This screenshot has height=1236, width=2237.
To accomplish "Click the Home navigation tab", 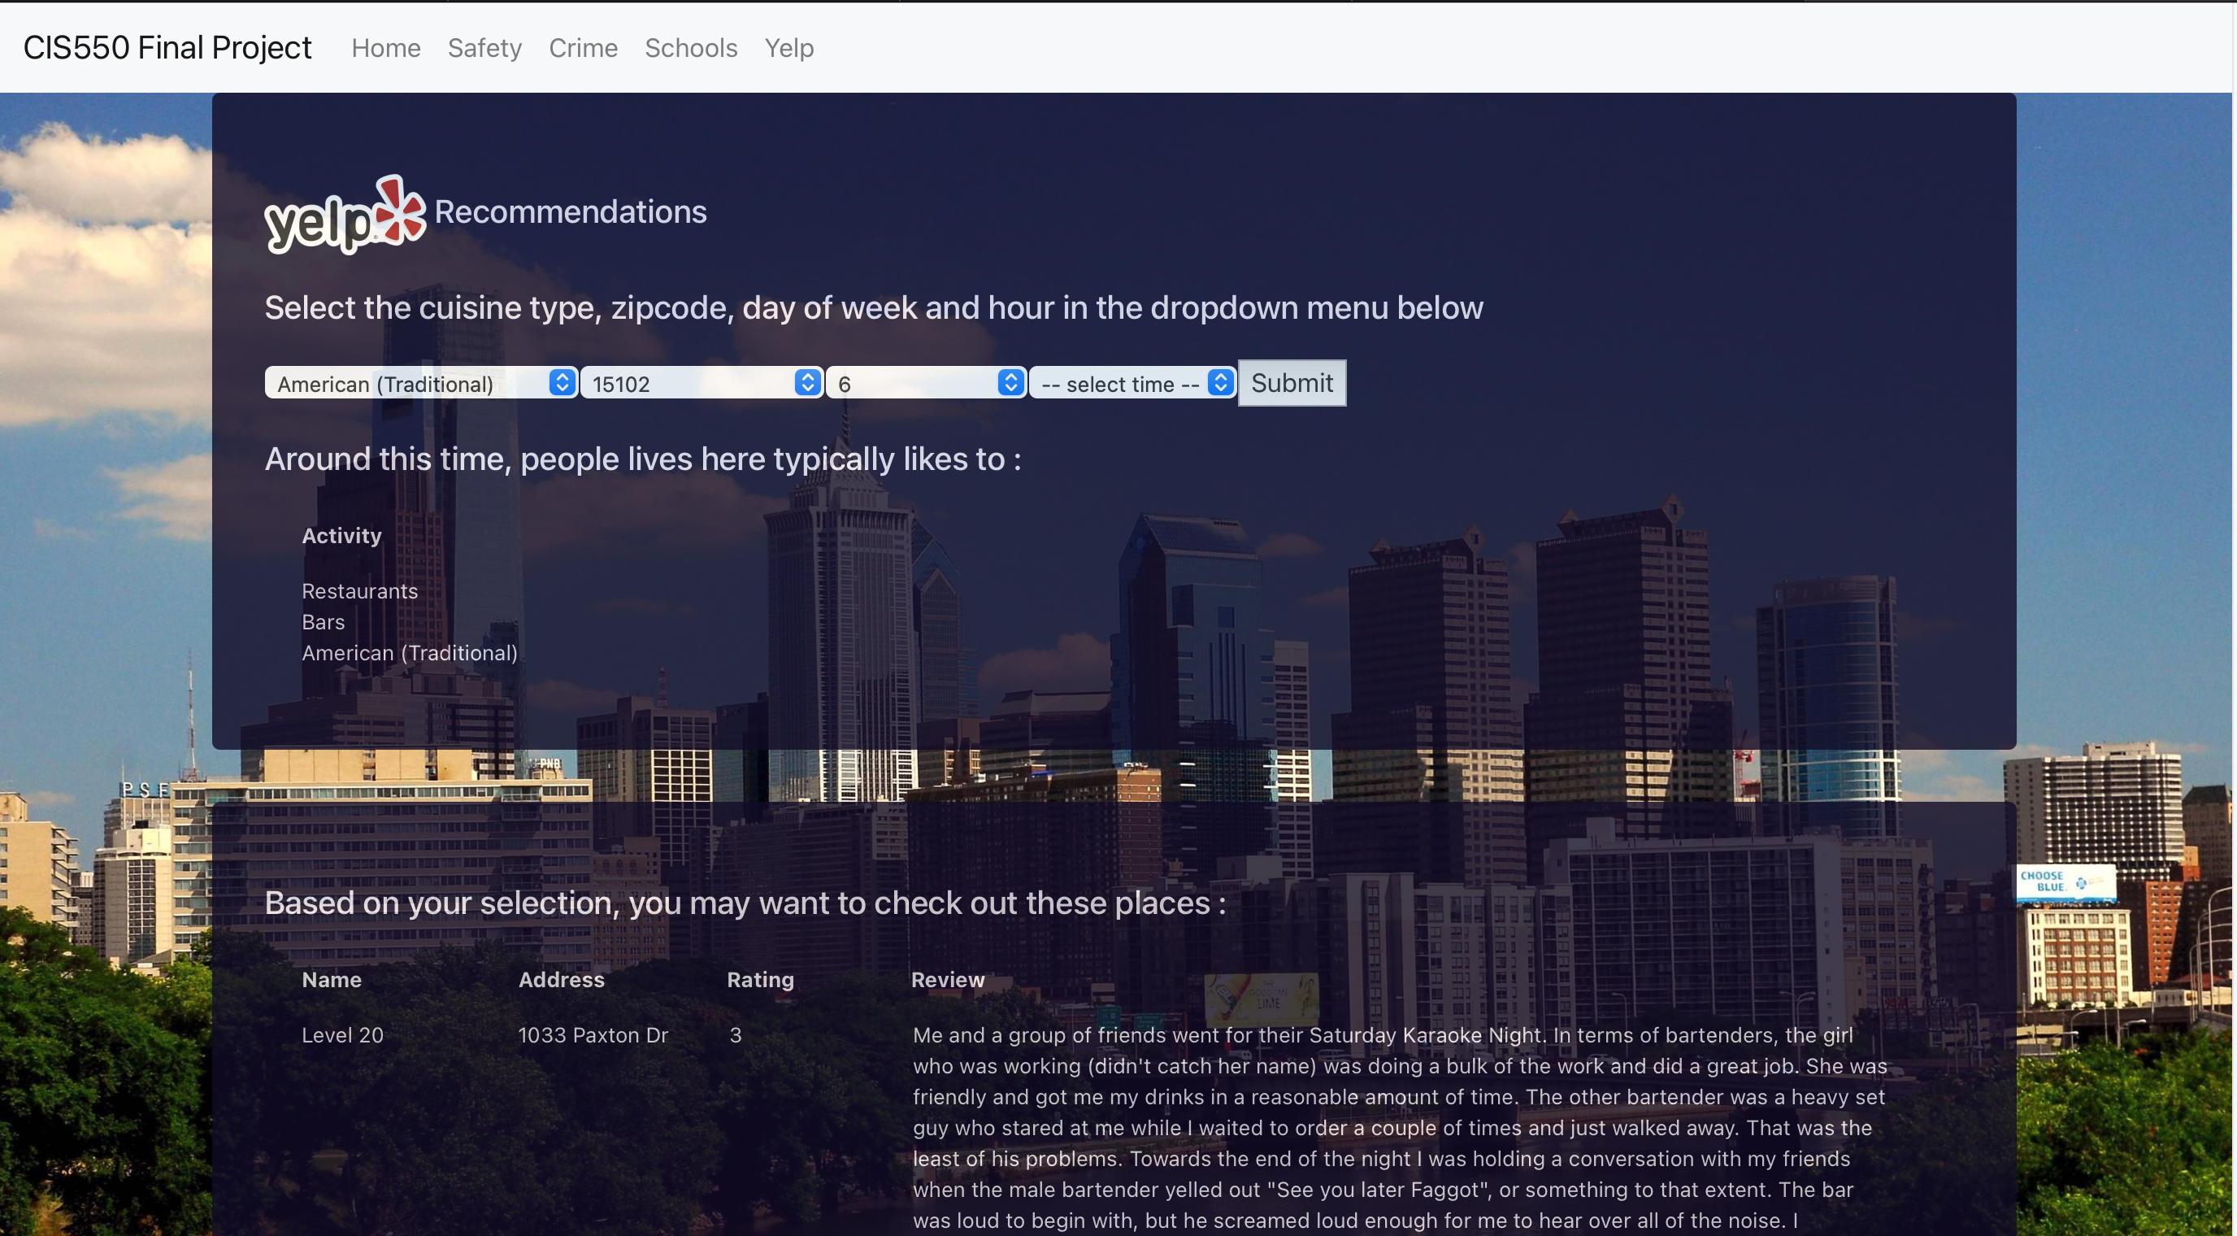I will (x=384, y=47).
